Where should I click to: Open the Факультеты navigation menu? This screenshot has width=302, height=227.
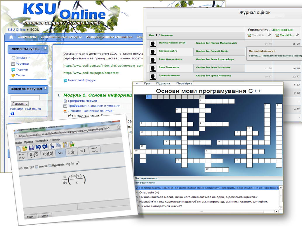pos(27,37)
